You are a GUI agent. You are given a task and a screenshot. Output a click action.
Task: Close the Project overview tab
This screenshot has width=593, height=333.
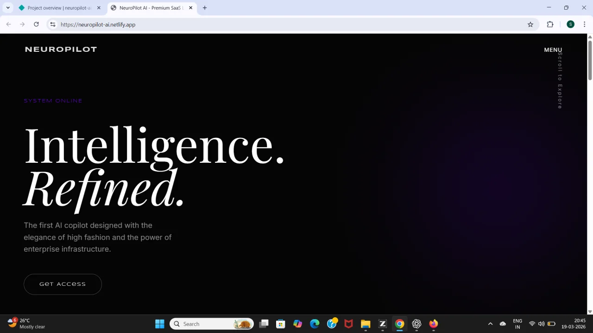coord(99,8)
